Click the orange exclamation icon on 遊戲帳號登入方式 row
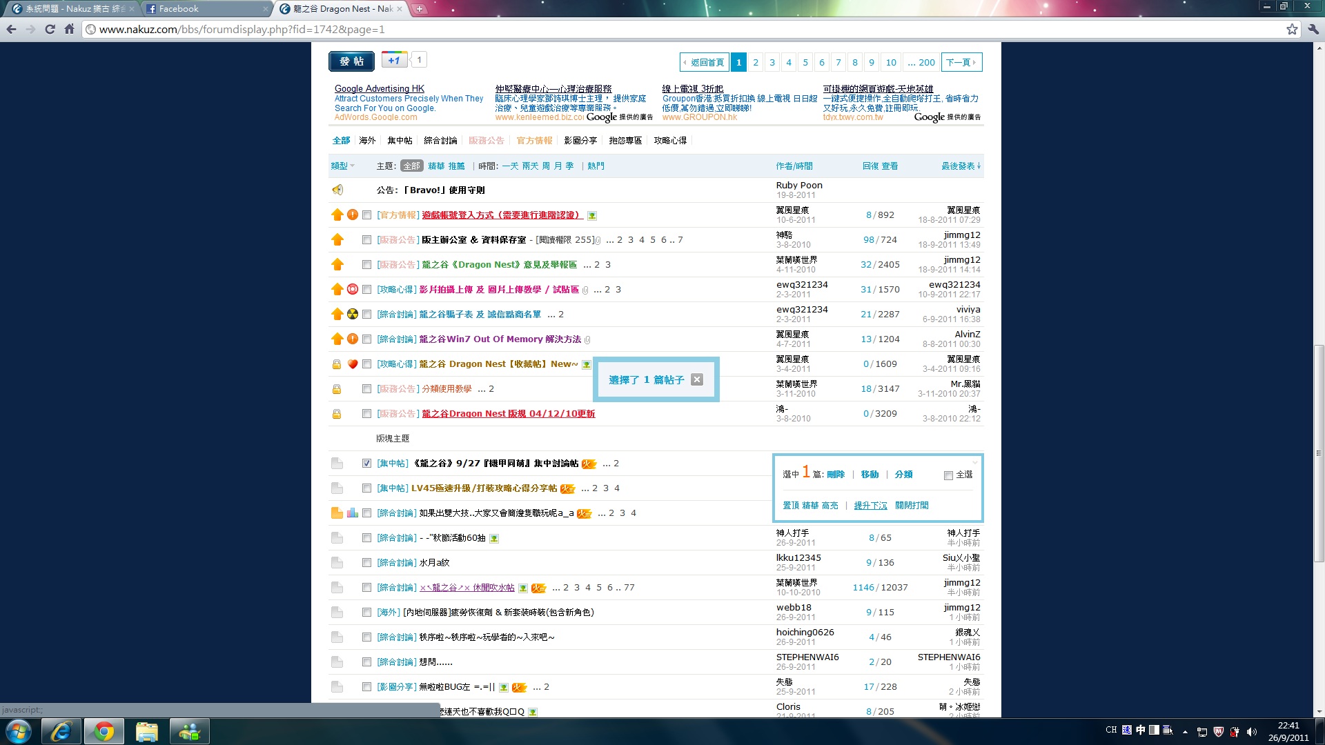Screen dimensions: 1325x745 coord(353,215)
